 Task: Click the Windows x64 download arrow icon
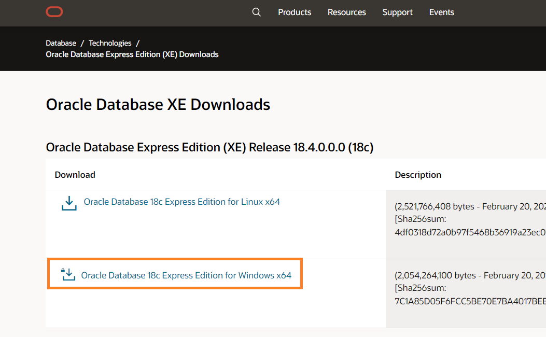click(x=68, y=274)
